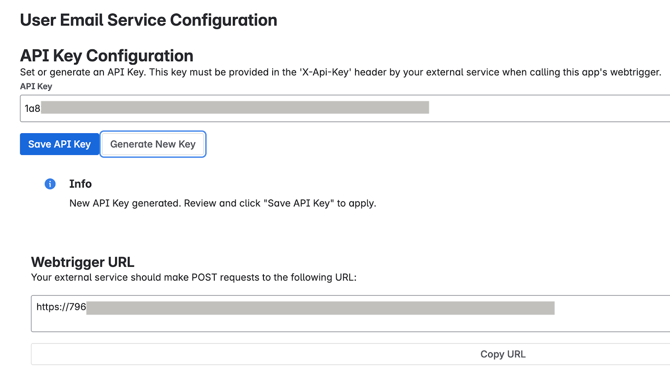Click the 'Info' alert heading
Viewport: 670px width, 374px height.
click(x=80, y=184)
